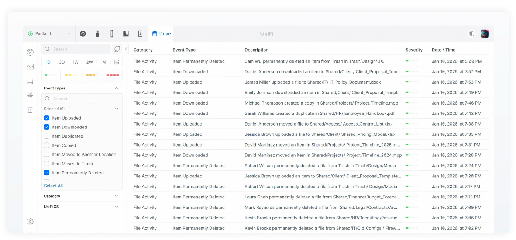
Task: Filter by red critical severity swatch
Action: tap(113, 75)
